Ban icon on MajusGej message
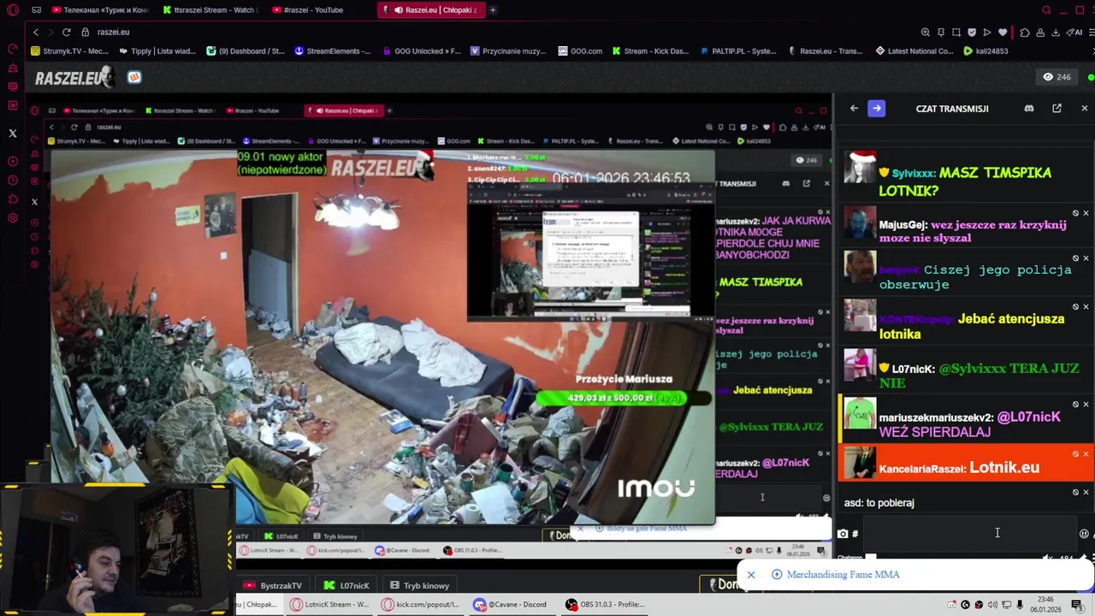The height and width of the screenshot is (616, 1095). [x=1076, y=213]
